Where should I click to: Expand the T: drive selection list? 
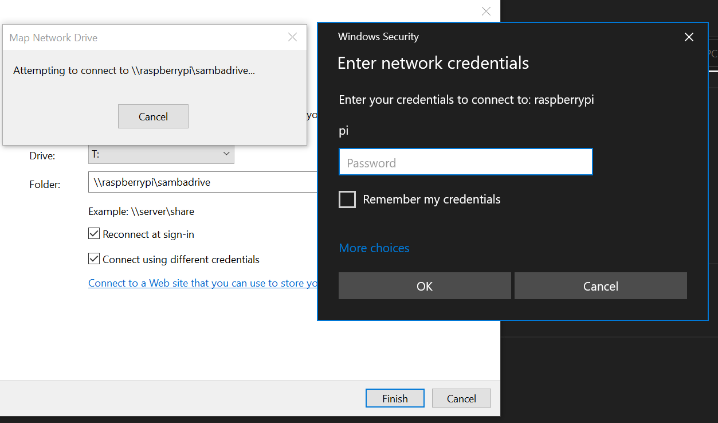[x=227, y=154]
